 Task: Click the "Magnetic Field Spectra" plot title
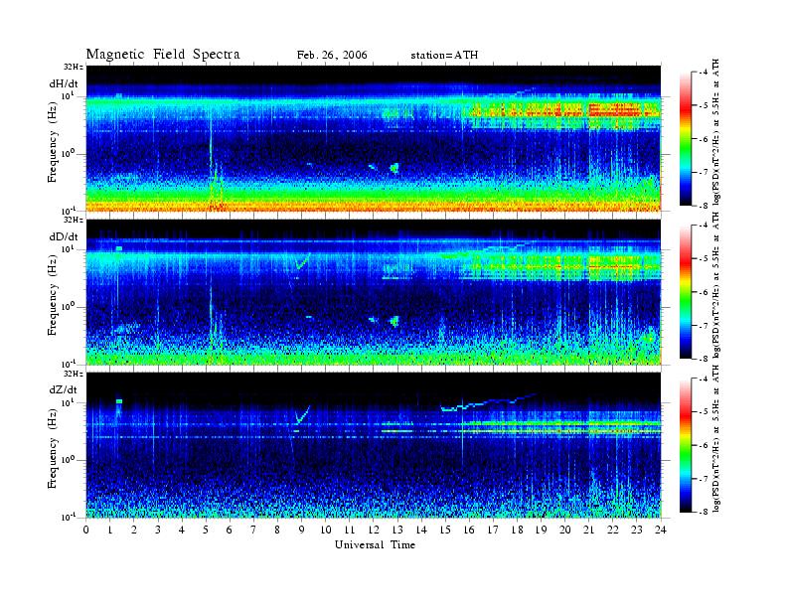(163, 55)
